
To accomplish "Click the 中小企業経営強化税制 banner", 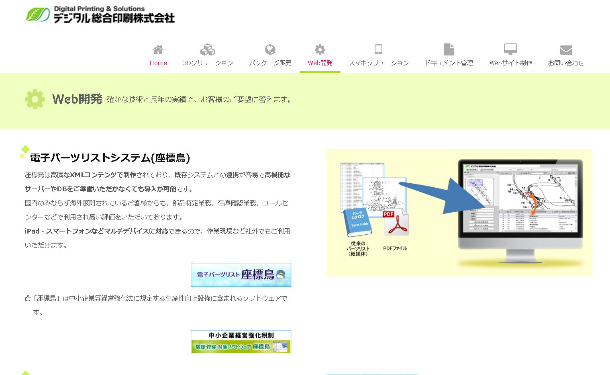I will point(241,342).
